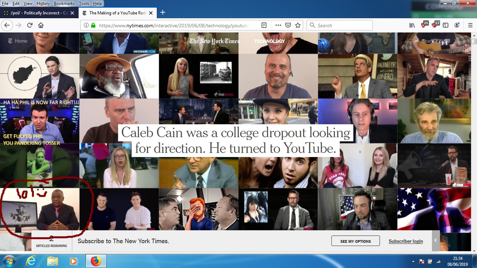Open the TECHNOLOGY section link
The image size is (477, 268).
tap(269, 41)
